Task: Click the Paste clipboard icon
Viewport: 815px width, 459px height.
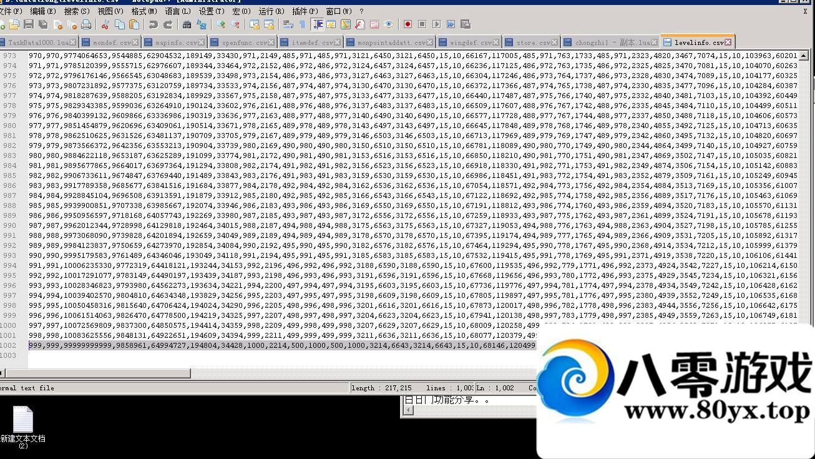Action: point(134,24)
